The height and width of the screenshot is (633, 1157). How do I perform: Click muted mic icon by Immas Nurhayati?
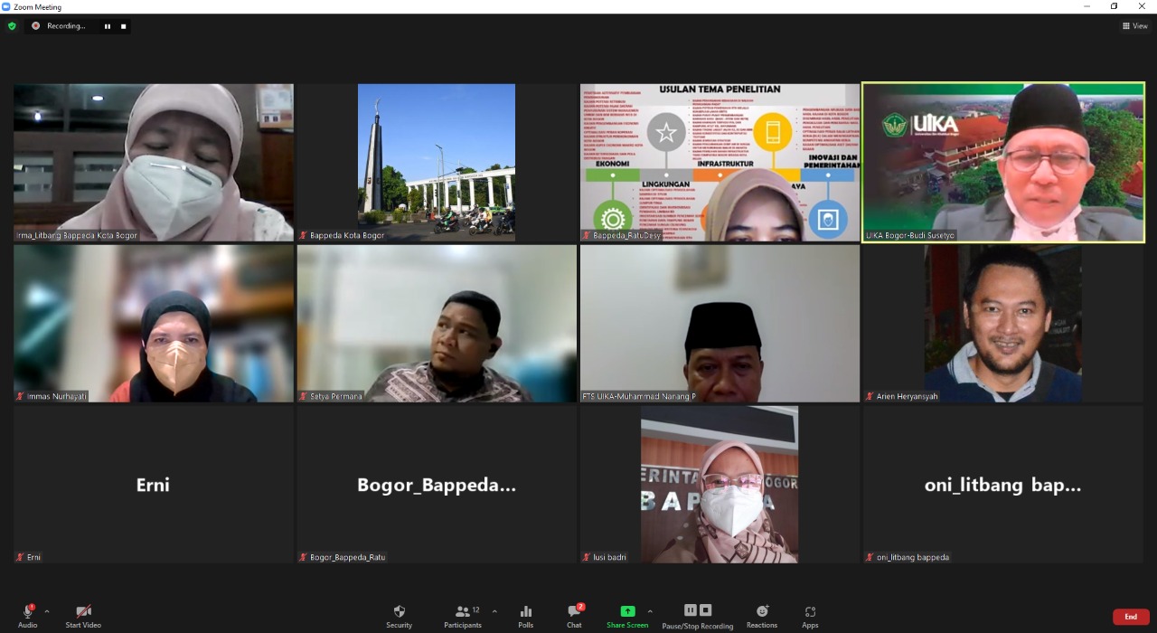[x=20, y=396]
